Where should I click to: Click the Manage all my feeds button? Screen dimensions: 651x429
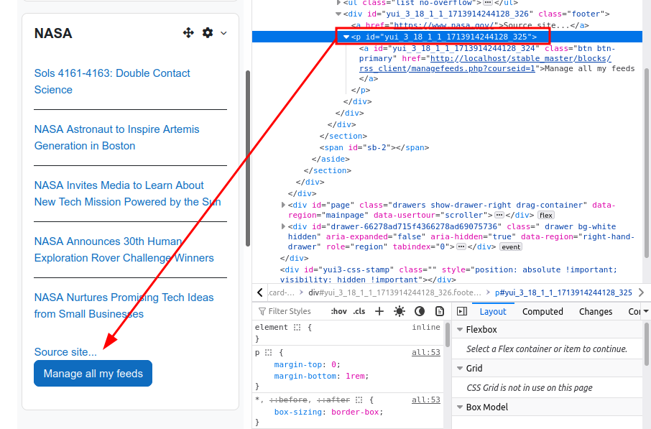93,374
